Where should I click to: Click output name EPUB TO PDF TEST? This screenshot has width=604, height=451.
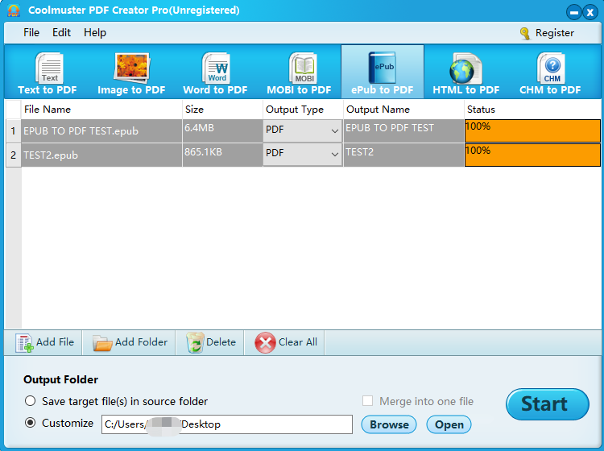pyautogui.click(x=403, y=131)
